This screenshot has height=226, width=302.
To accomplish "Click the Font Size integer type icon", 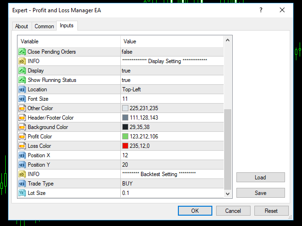I will 22,99.
